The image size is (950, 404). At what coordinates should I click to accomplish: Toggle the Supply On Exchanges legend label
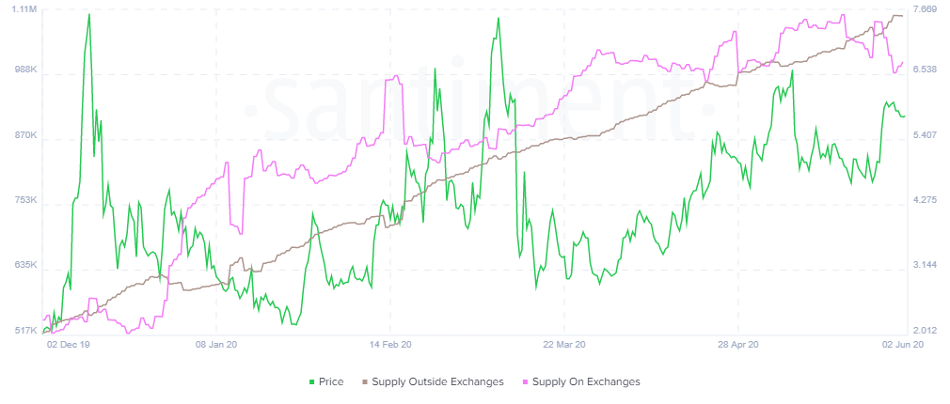pos(586,382)
